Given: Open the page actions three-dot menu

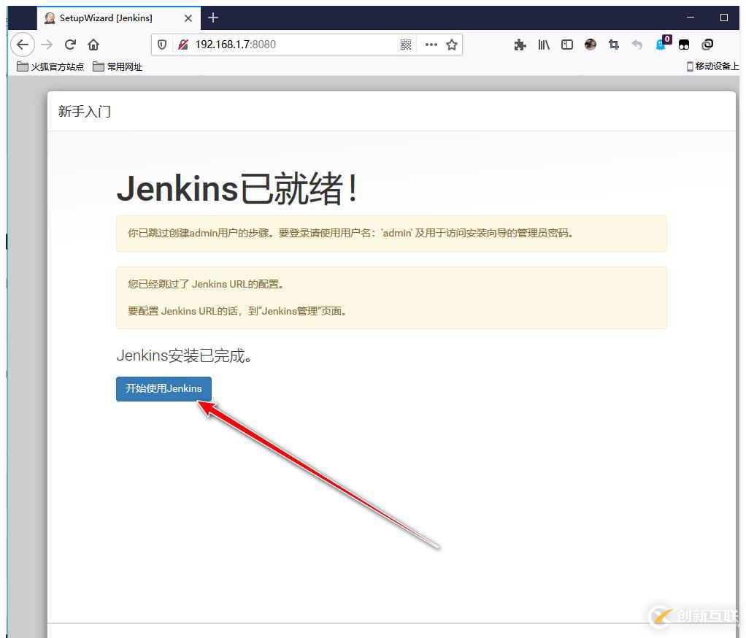Looking at the screenshot, I should (x=431, y=45).
